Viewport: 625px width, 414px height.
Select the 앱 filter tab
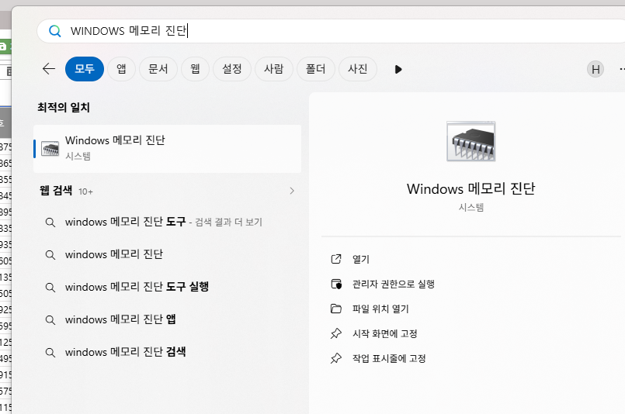coord(122,69)
